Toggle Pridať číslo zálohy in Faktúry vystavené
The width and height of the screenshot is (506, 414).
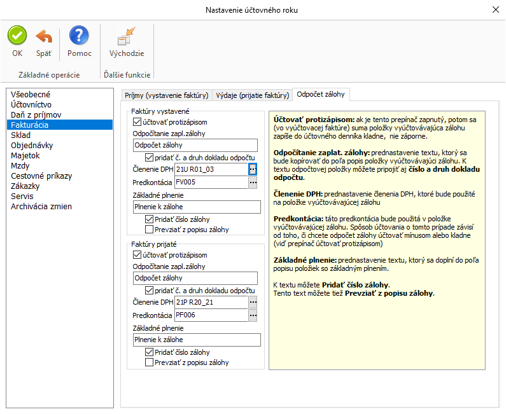point(149,219)
